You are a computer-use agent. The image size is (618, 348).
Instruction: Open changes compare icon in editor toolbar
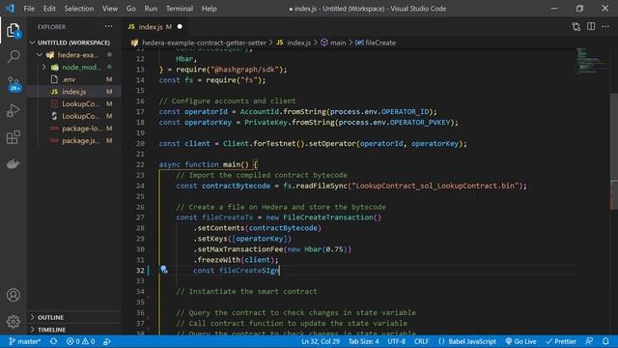pyautogui.click(x=576, y=26)
